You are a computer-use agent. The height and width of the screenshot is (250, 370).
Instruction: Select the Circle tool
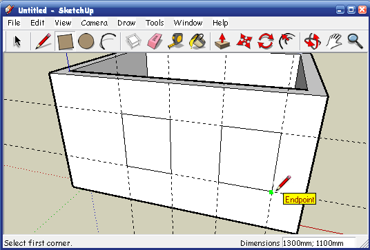point(86,41)
